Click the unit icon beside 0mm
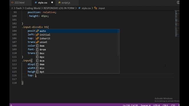Screen dimensions: 189x106 (x=38, y=64)
